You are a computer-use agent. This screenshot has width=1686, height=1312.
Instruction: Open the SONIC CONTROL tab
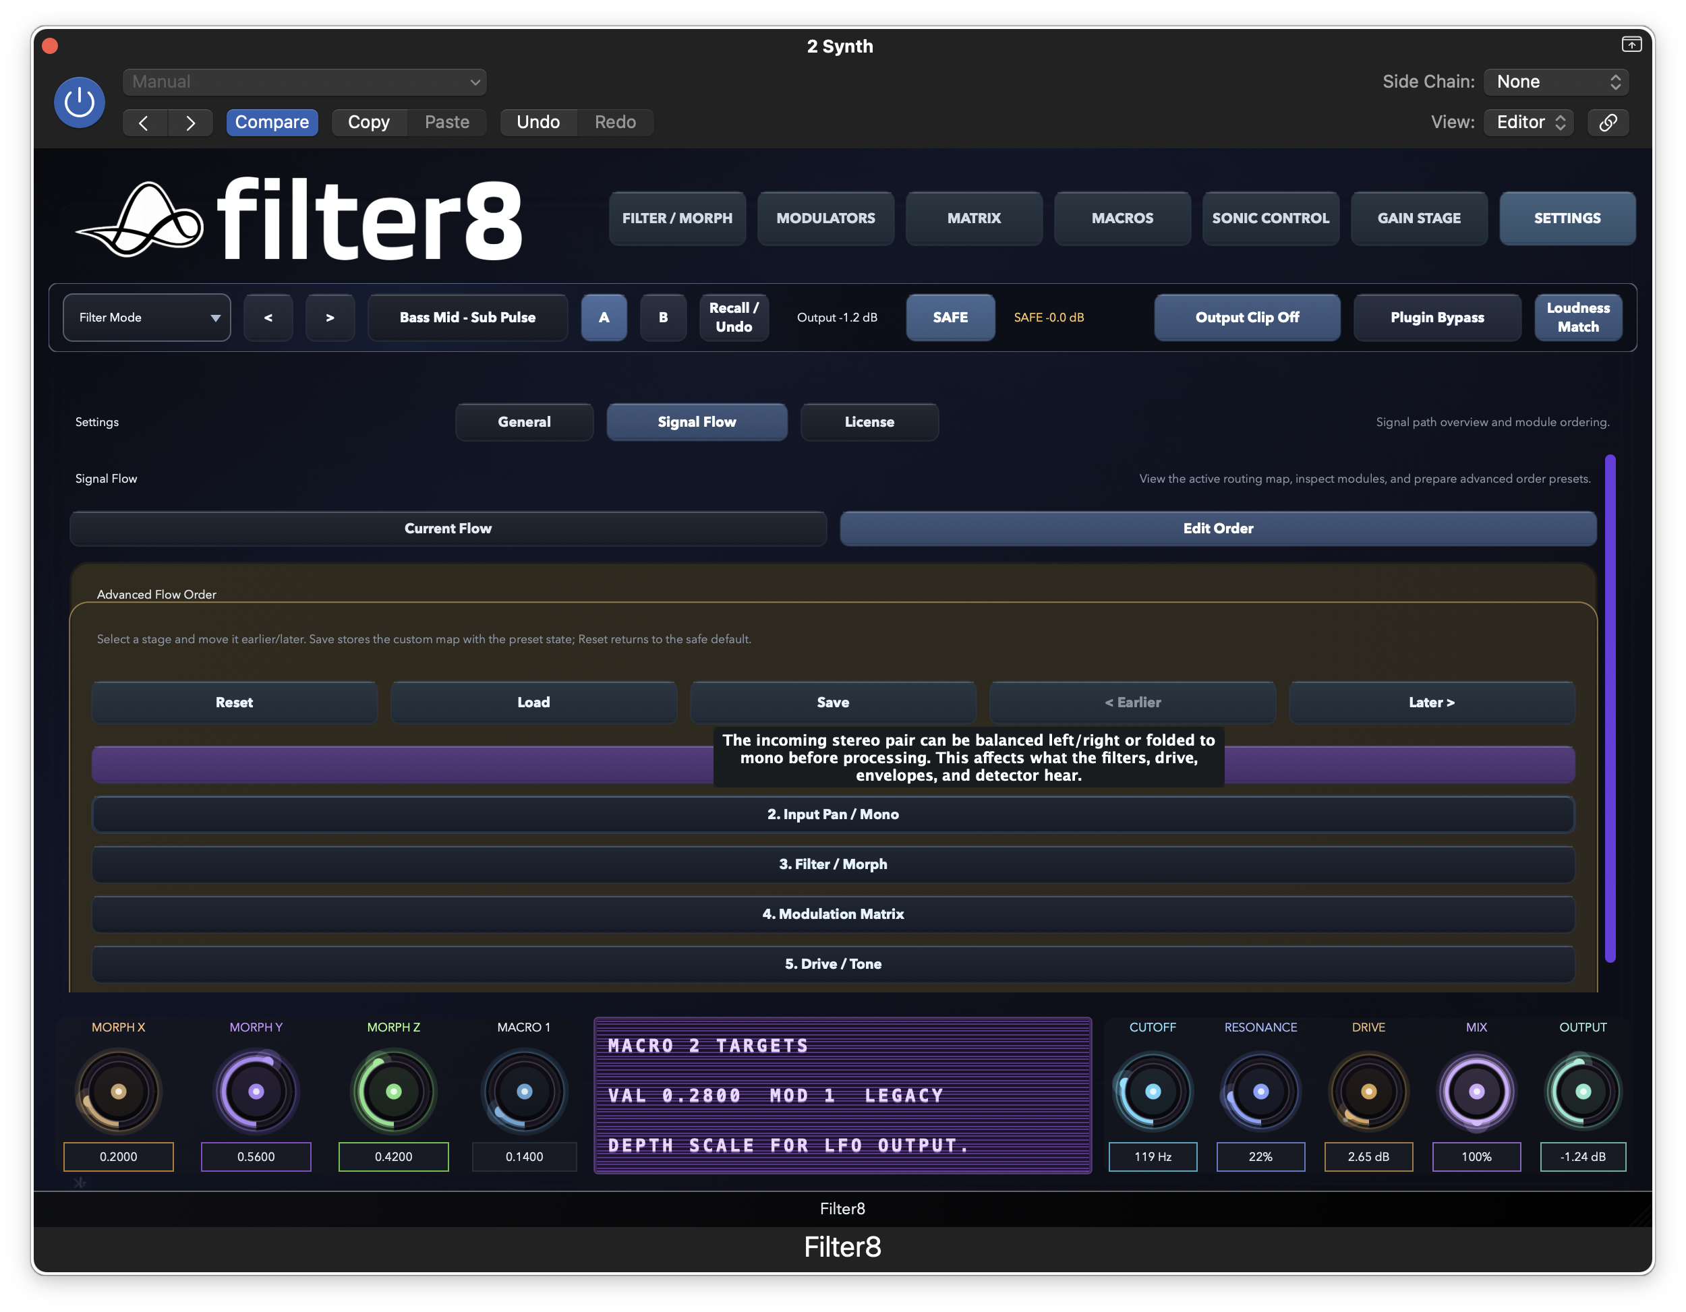coord(1270,218)
